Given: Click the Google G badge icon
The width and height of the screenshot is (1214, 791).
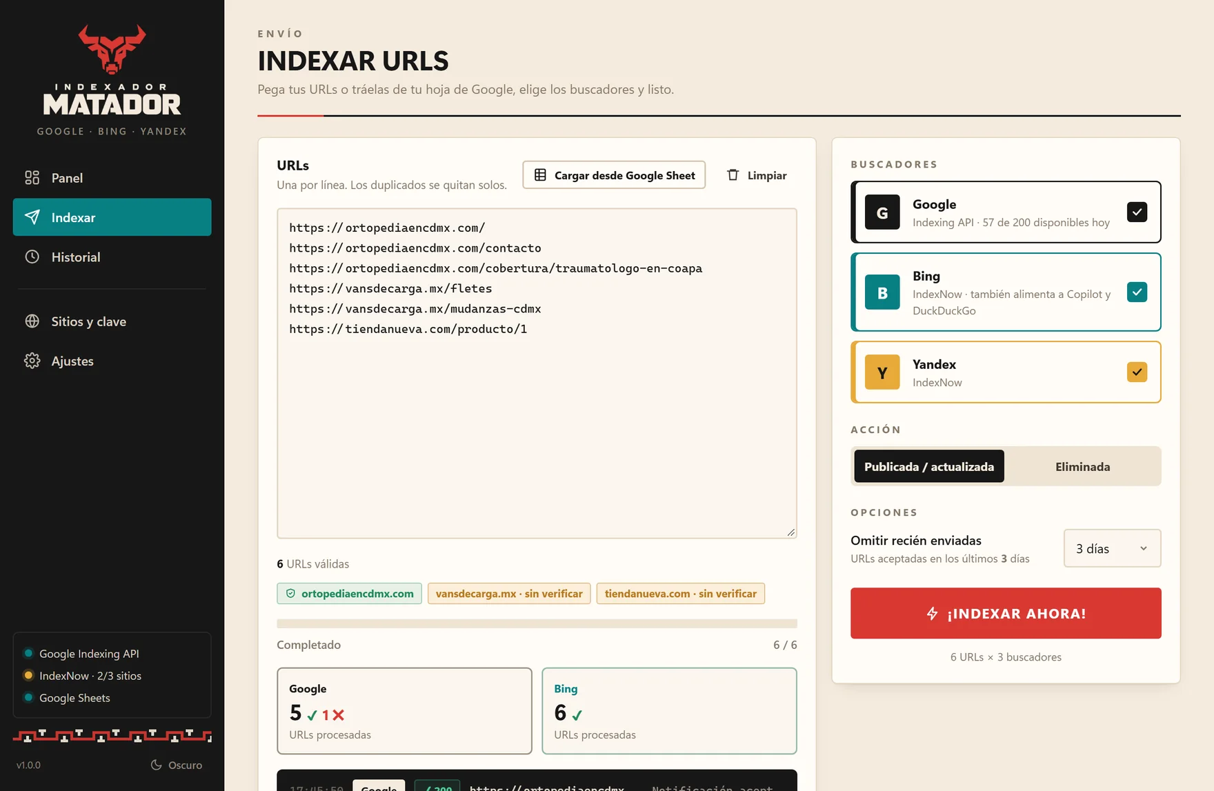Looking at the screenshot, I should (x=882, y=212).
